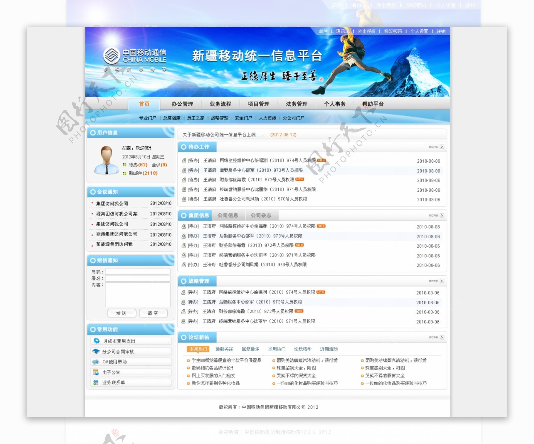
Task: Click document icon of 971号 row in 战略管理
Action: click(x=183, y=321)
